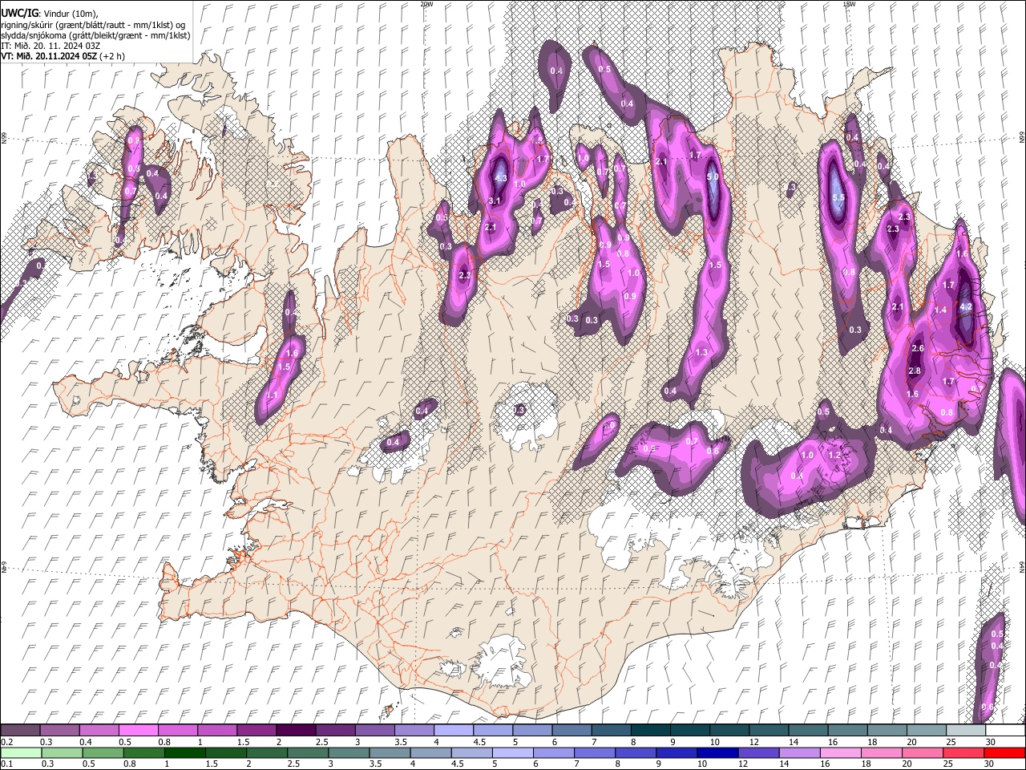
Task: Click the 4.2 precipitation value on the map
Action: tap(966, 306)
